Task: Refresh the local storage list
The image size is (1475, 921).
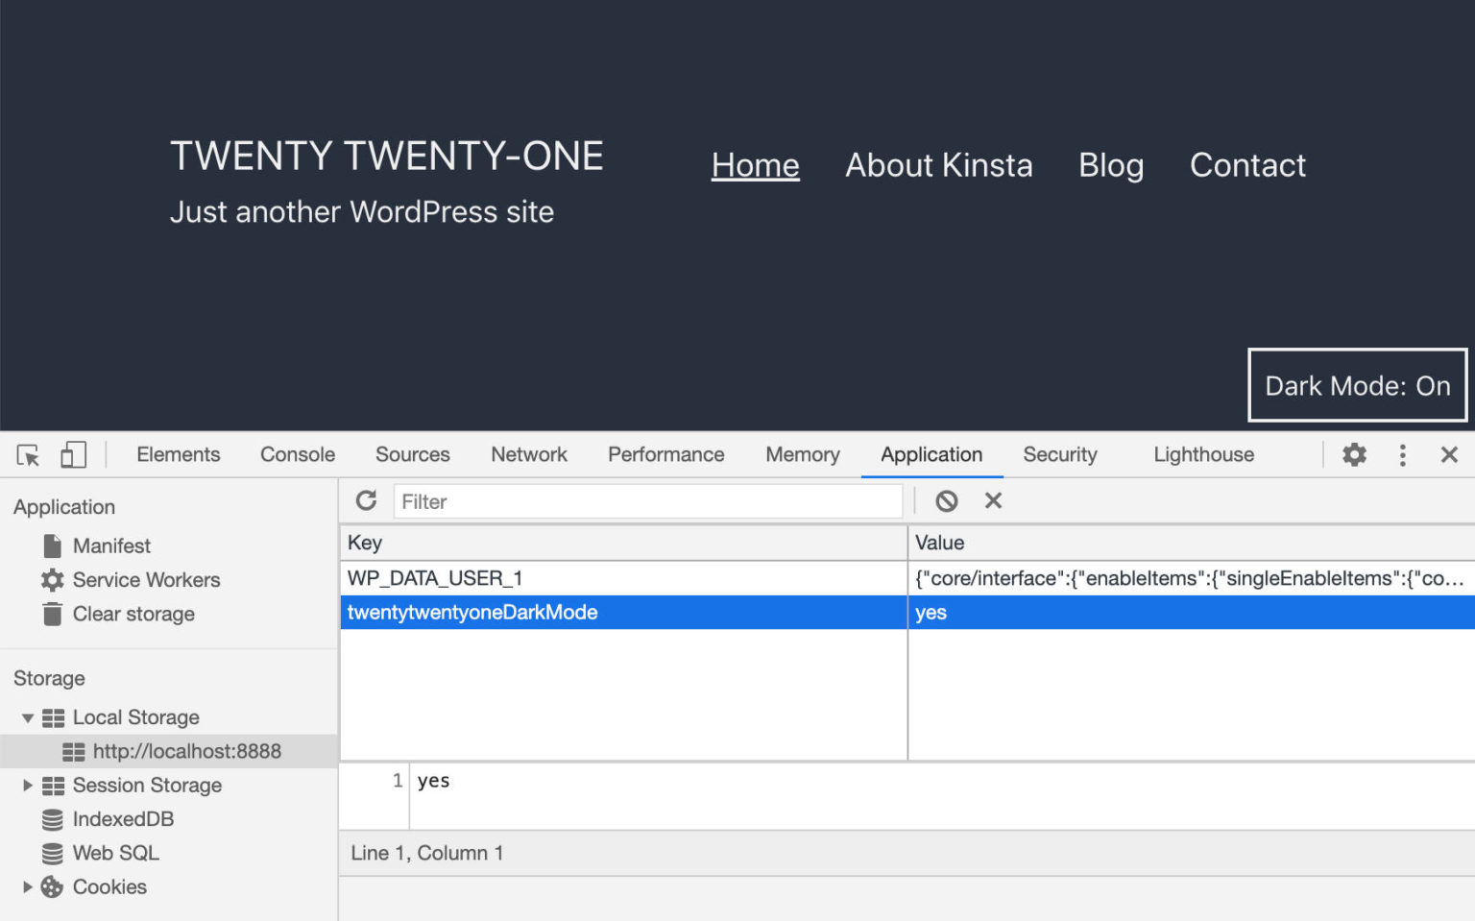Action: coord(367,500)
